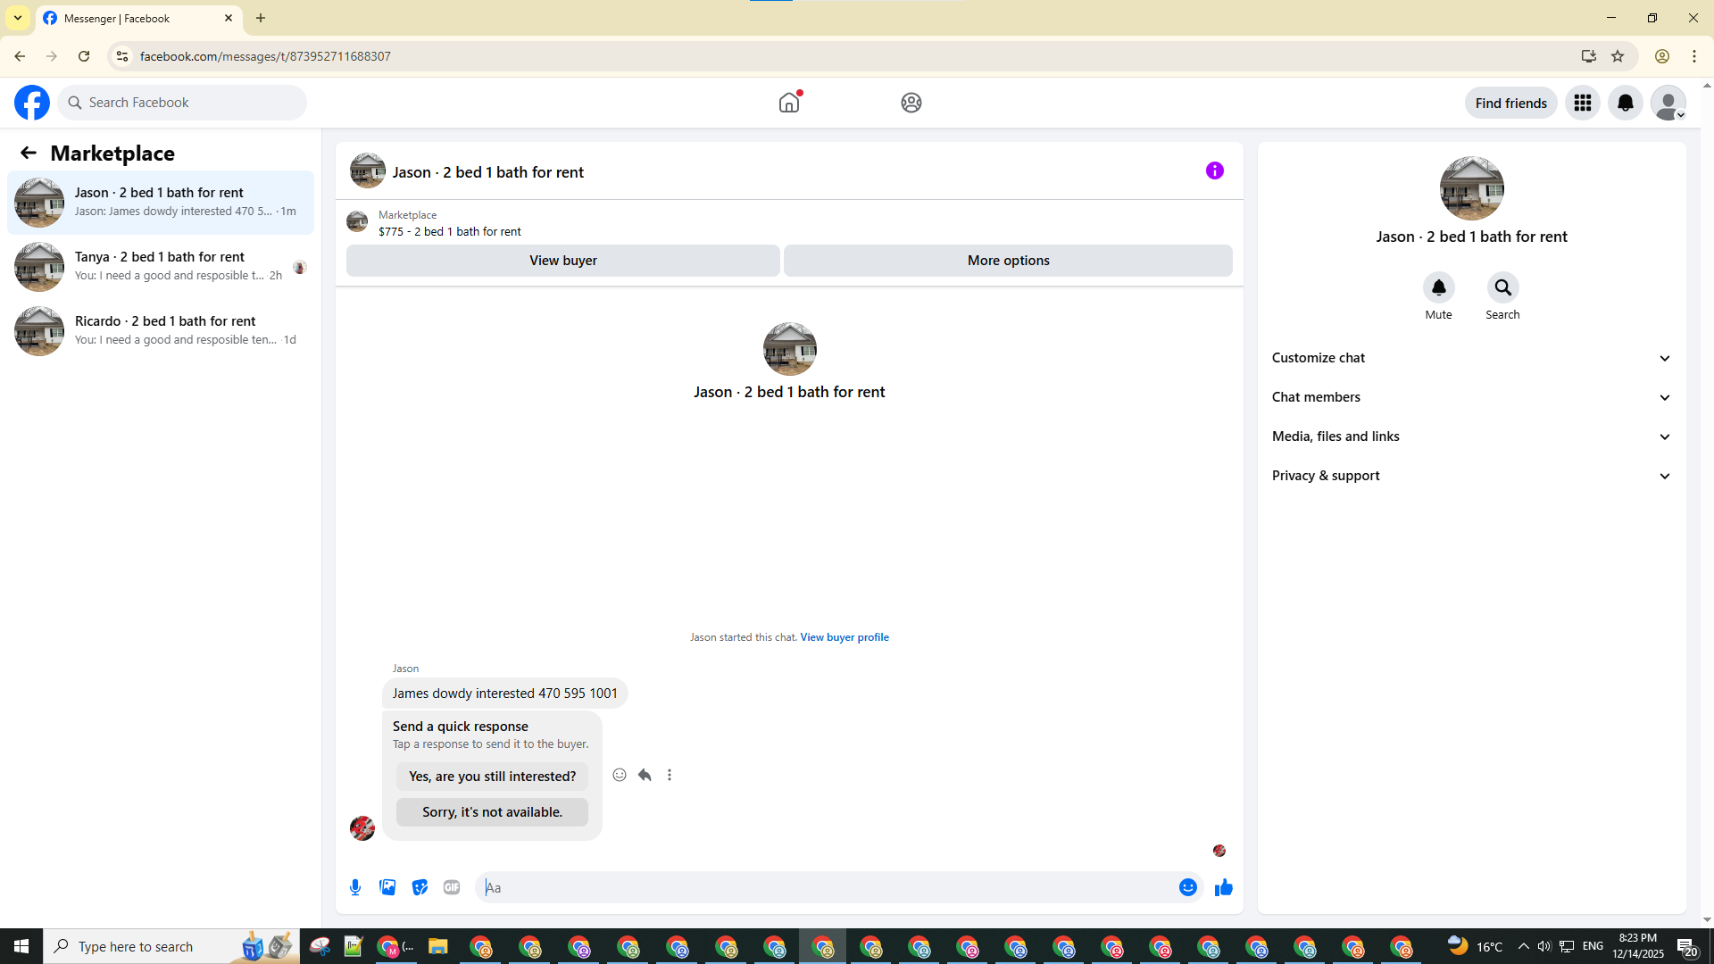The width and height of the screenshot is (1714, 964).
Task: Click the View buyer button
Action: [x=562, y=261]
